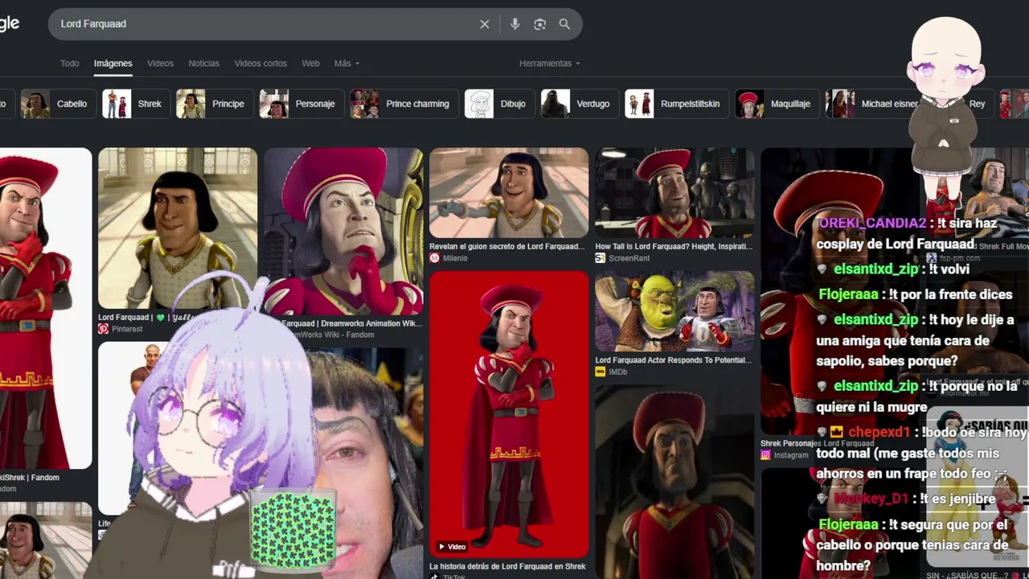Click the IMDb source icon

click(600, 372)
